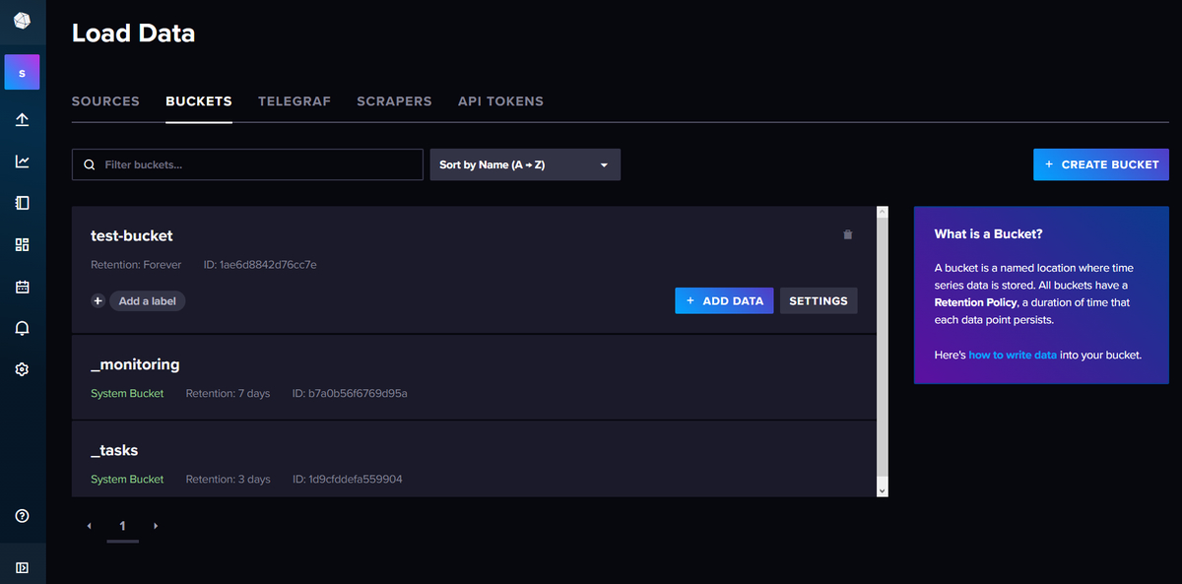Click the scrollbar down arrow
The width and height of the screenshot is (1182, 584).
click(882, 489)
